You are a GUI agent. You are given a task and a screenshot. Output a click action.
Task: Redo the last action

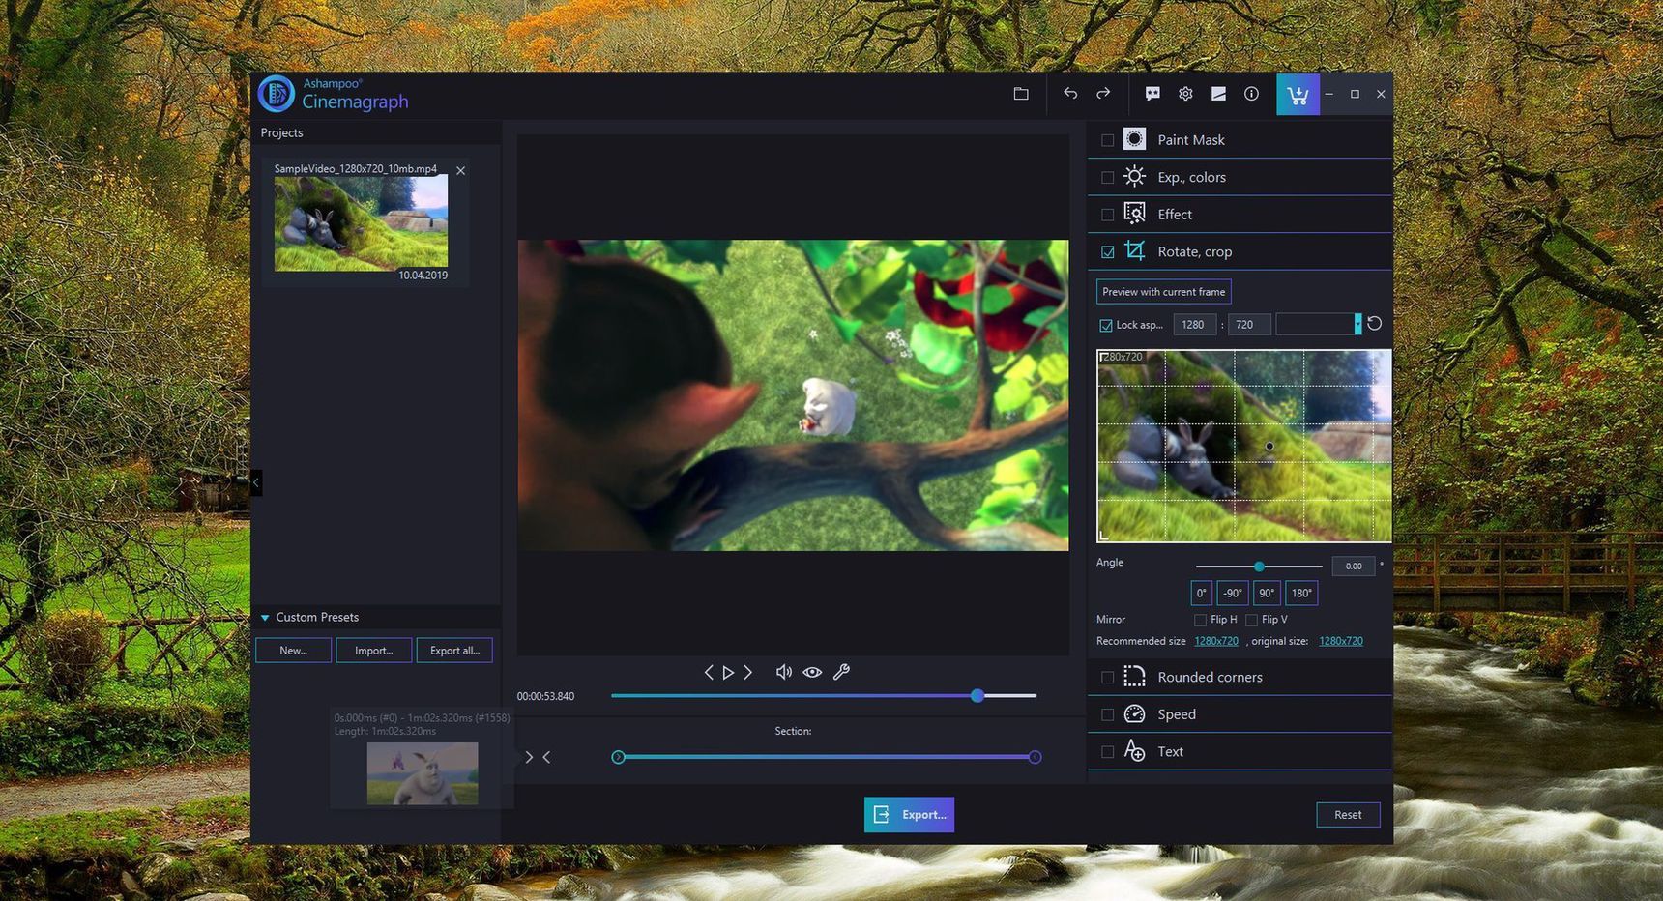(1103, 94)
